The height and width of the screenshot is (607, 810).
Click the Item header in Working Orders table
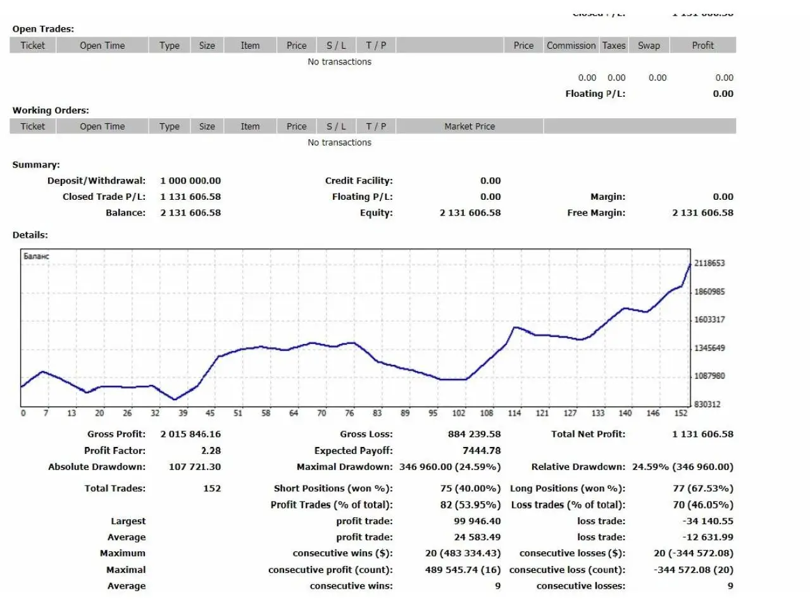250,126
